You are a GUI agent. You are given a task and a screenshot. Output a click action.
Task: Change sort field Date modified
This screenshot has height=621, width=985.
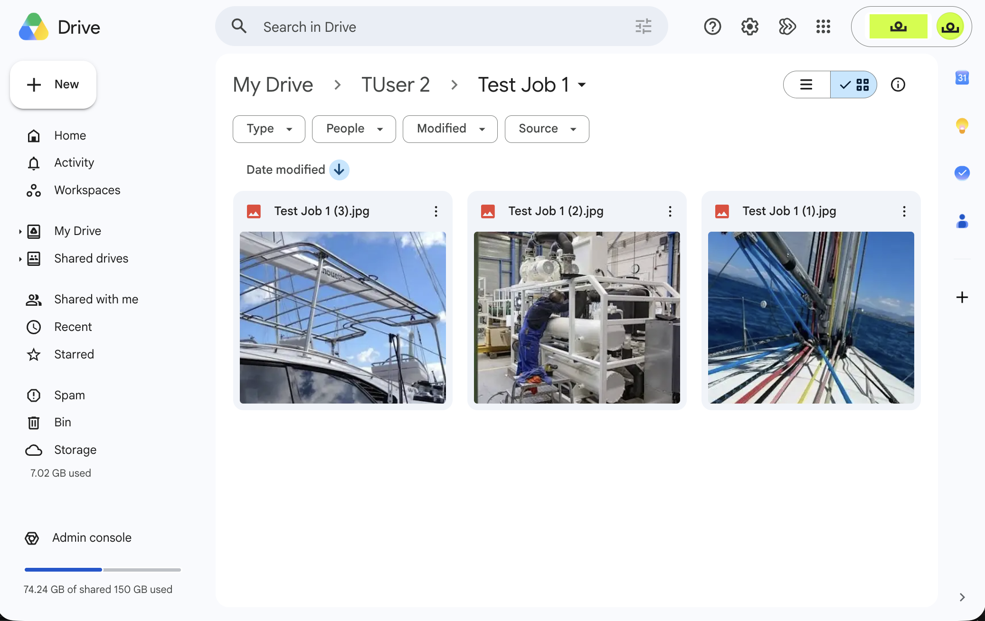click(285, 169)
